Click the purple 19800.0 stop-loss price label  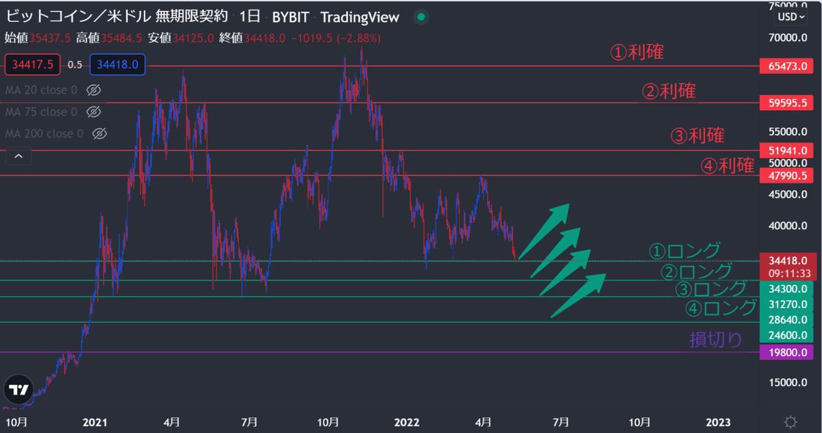788,352
